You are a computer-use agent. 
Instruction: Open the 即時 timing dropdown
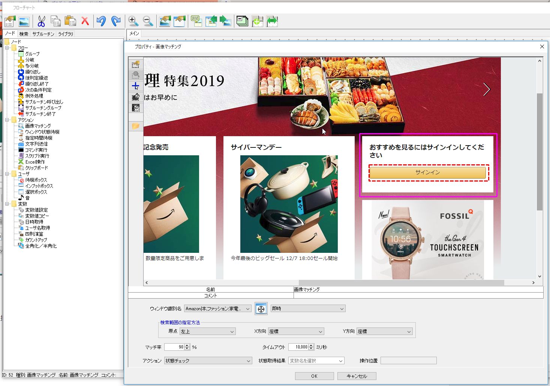click(308, 309)
